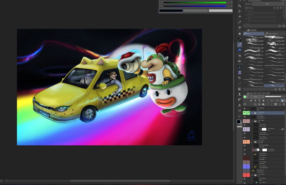Select the Move layer tool
Image resolution: width=286 pixels, height=185 pixels.
tap(239, 11)
